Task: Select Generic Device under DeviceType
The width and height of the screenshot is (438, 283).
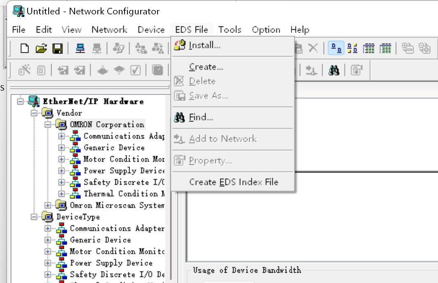Action: tap(100, 240)
